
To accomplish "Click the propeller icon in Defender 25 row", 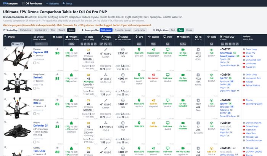I will [x=106, y=123].
